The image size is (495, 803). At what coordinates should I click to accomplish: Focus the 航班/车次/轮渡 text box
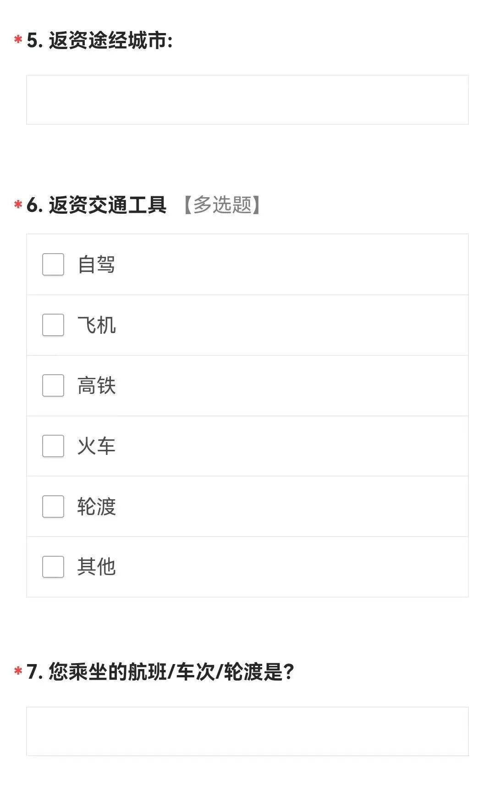click(247, 731)
